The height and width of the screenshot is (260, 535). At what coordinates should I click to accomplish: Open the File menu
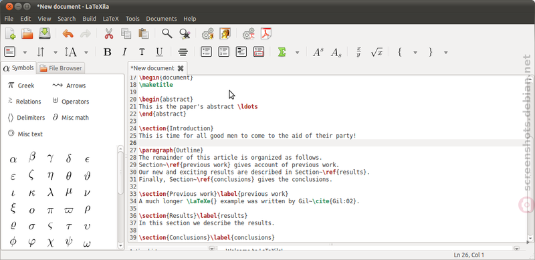9,19
